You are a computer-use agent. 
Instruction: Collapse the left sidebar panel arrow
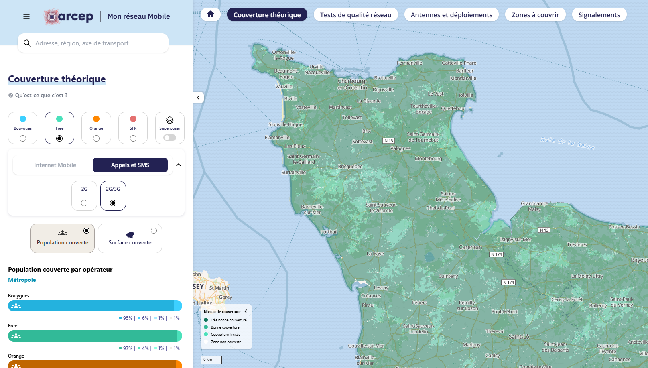tap(198, 98)
